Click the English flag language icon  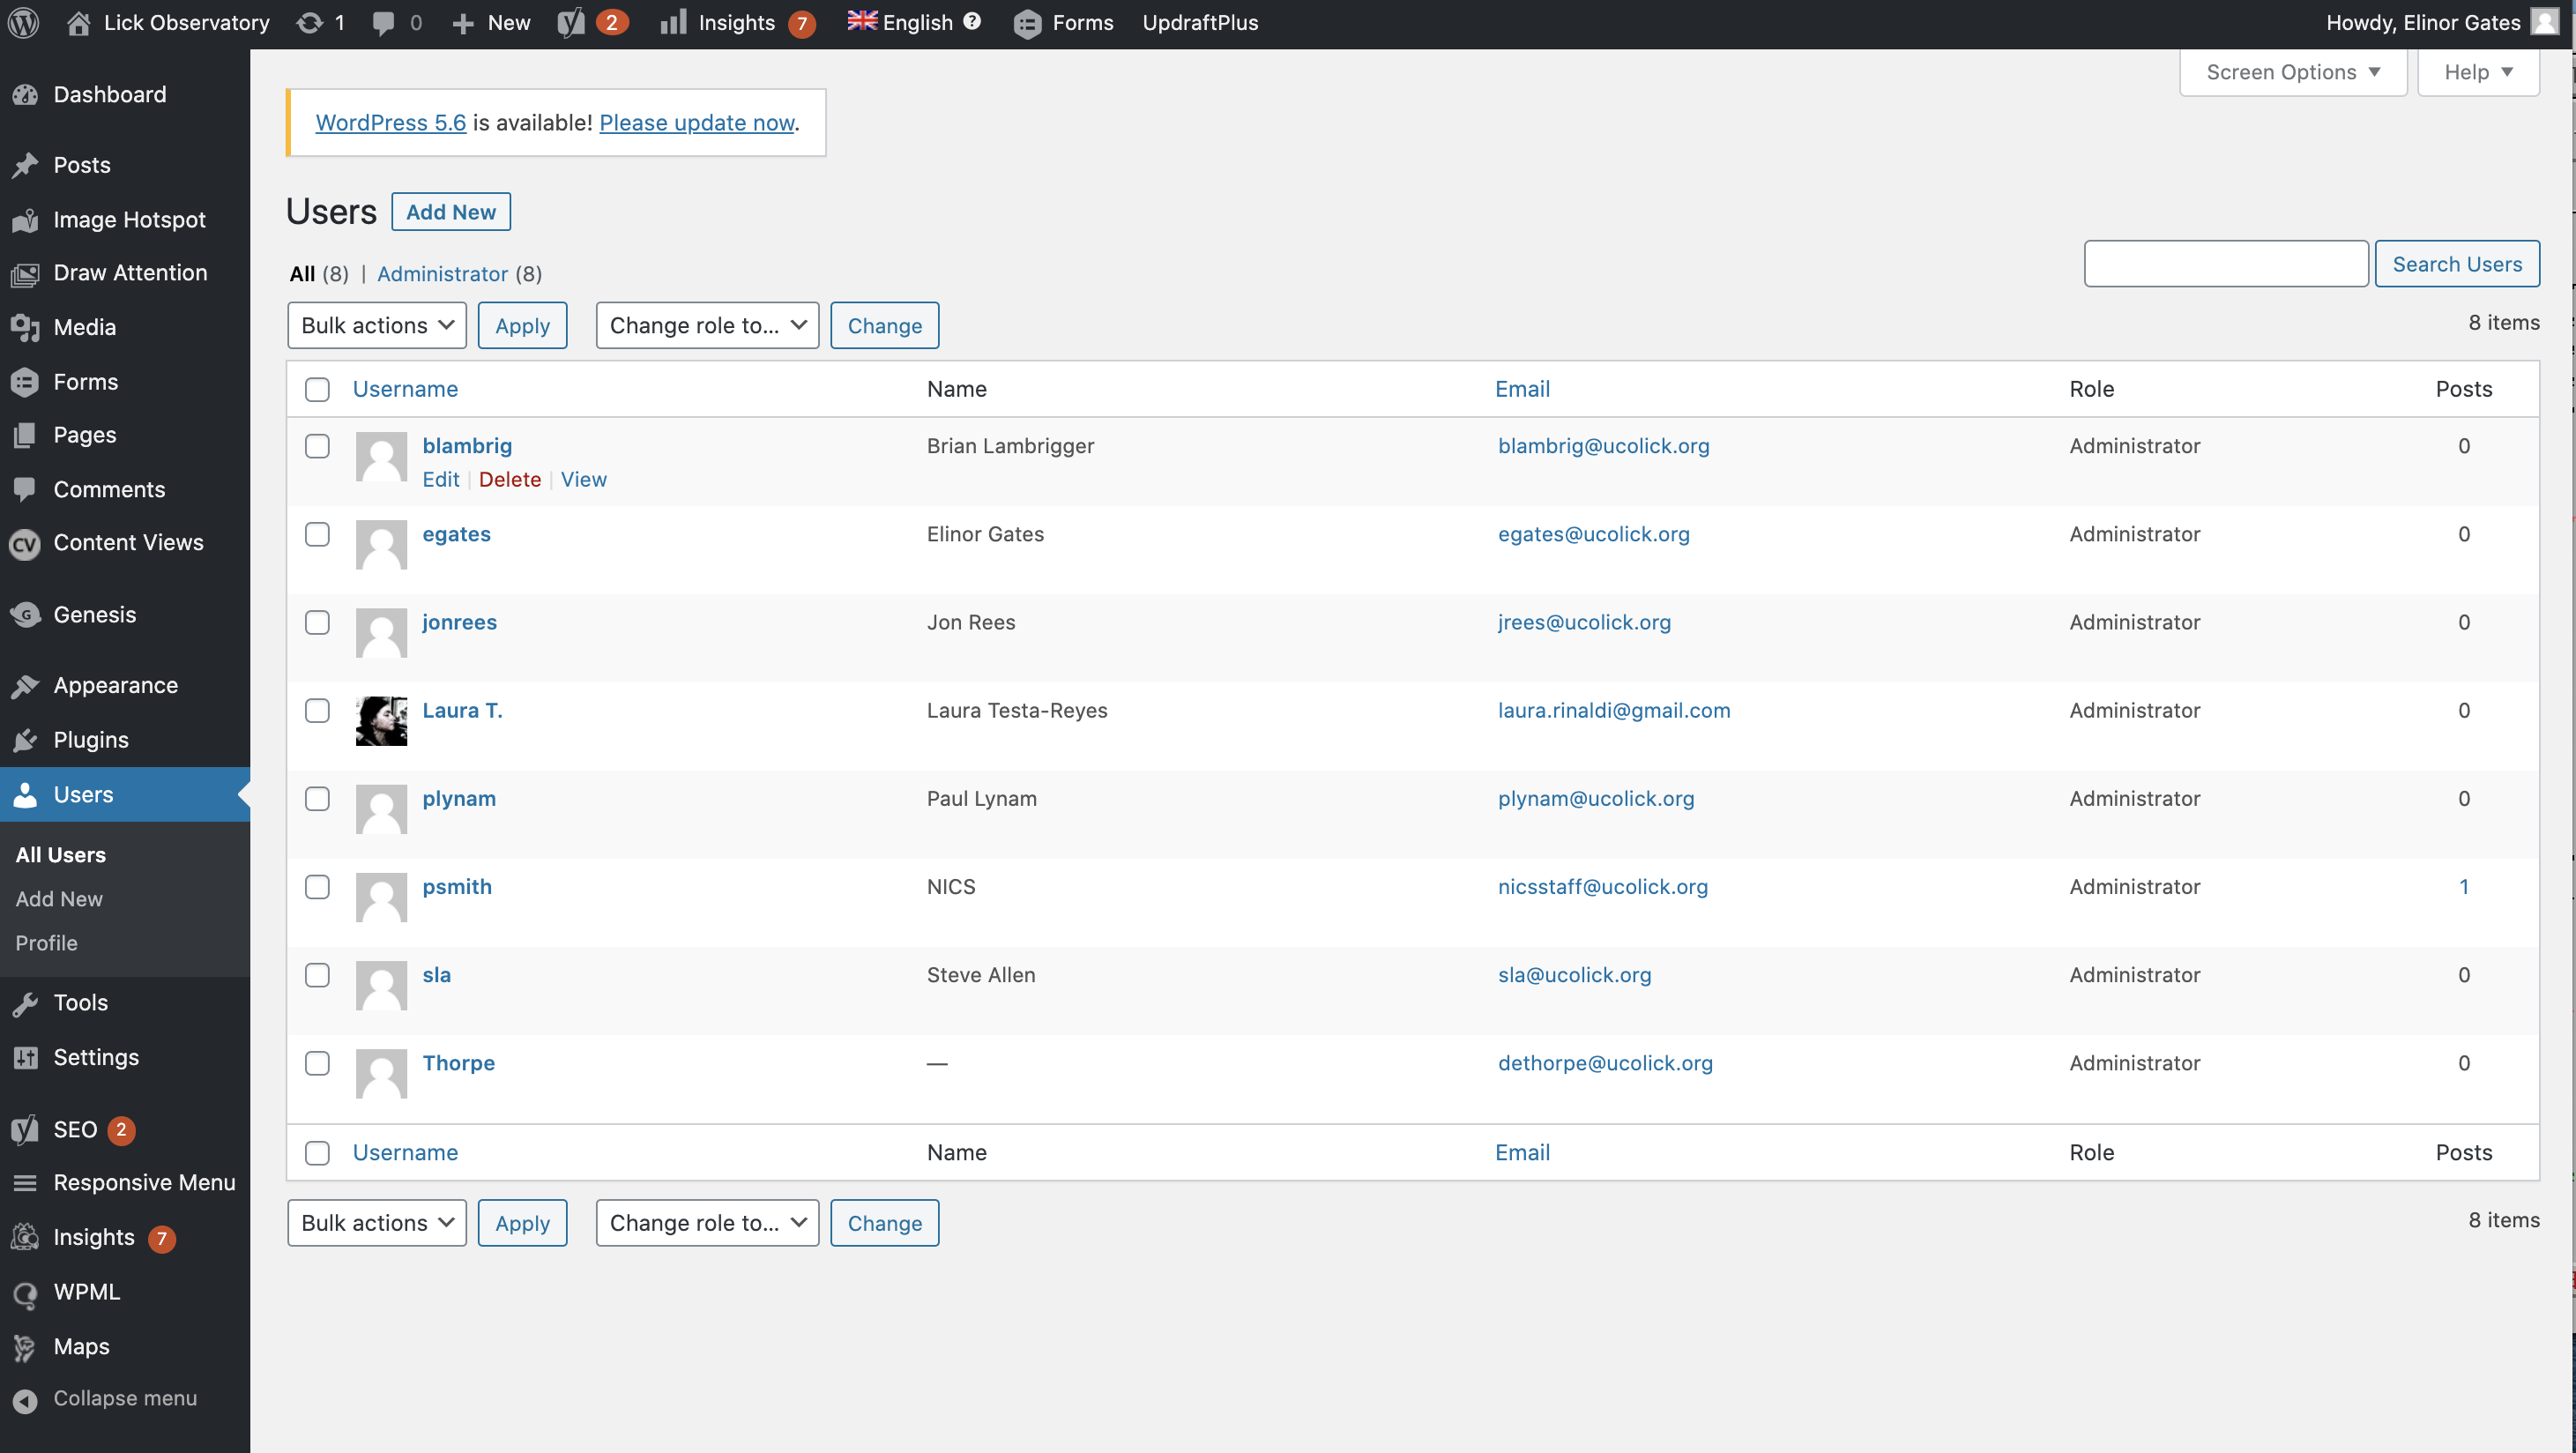point(862,21)
